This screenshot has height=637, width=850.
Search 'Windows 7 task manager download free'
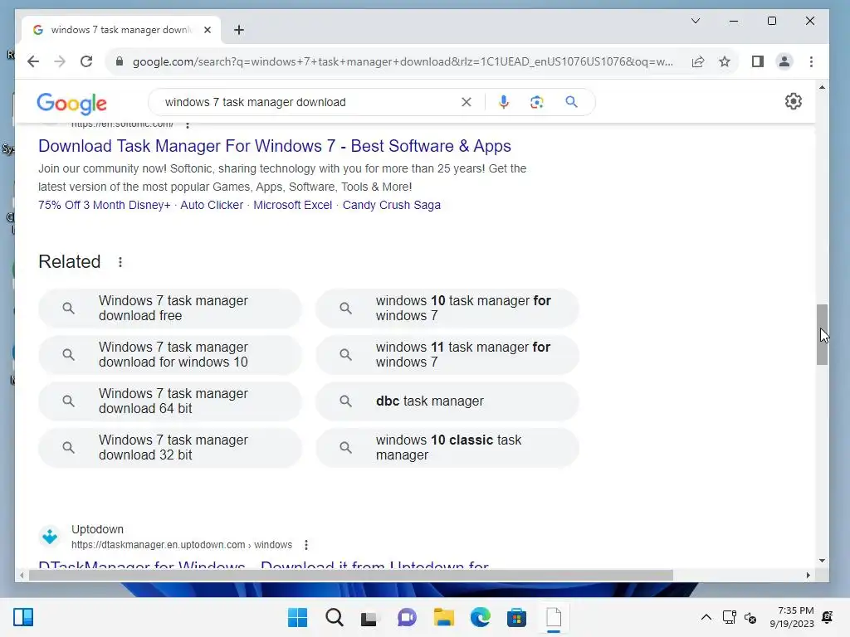tap(169, 309)
